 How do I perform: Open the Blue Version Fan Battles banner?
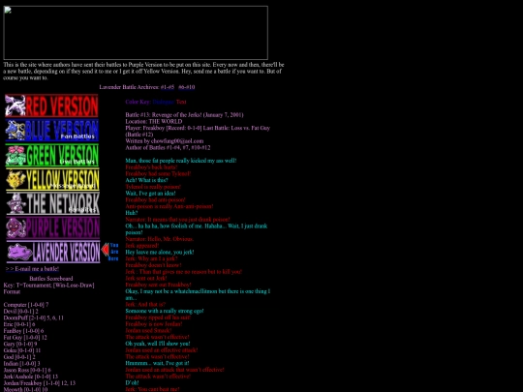point(52,131)
